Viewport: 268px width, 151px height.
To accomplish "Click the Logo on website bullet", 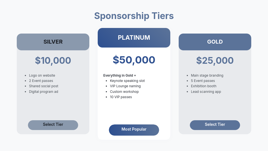I will tap(42, 75).
